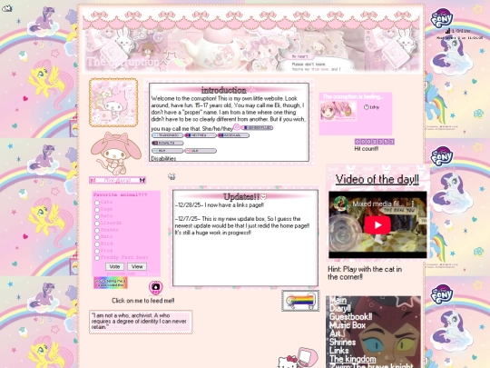
Task: Select the Bird poll option
Action: tap(97, 244)
